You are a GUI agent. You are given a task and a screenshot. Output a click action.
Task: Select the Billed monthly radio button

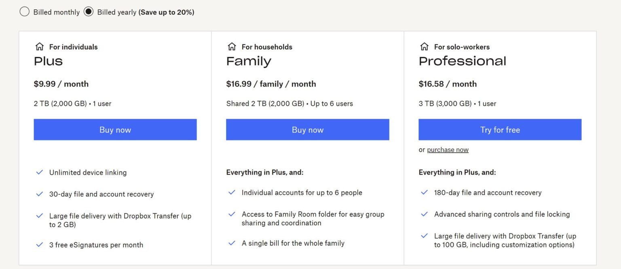[24, 12]
